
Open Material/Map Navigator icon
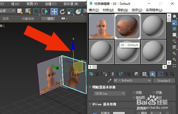pos(174,66)
